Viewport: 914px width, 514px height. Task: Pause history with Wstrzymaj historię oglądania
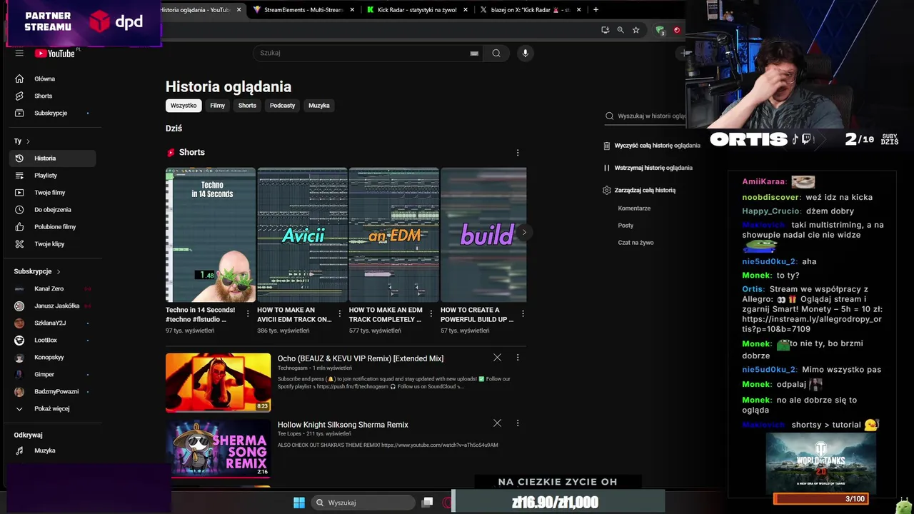(x=648, y=168)
